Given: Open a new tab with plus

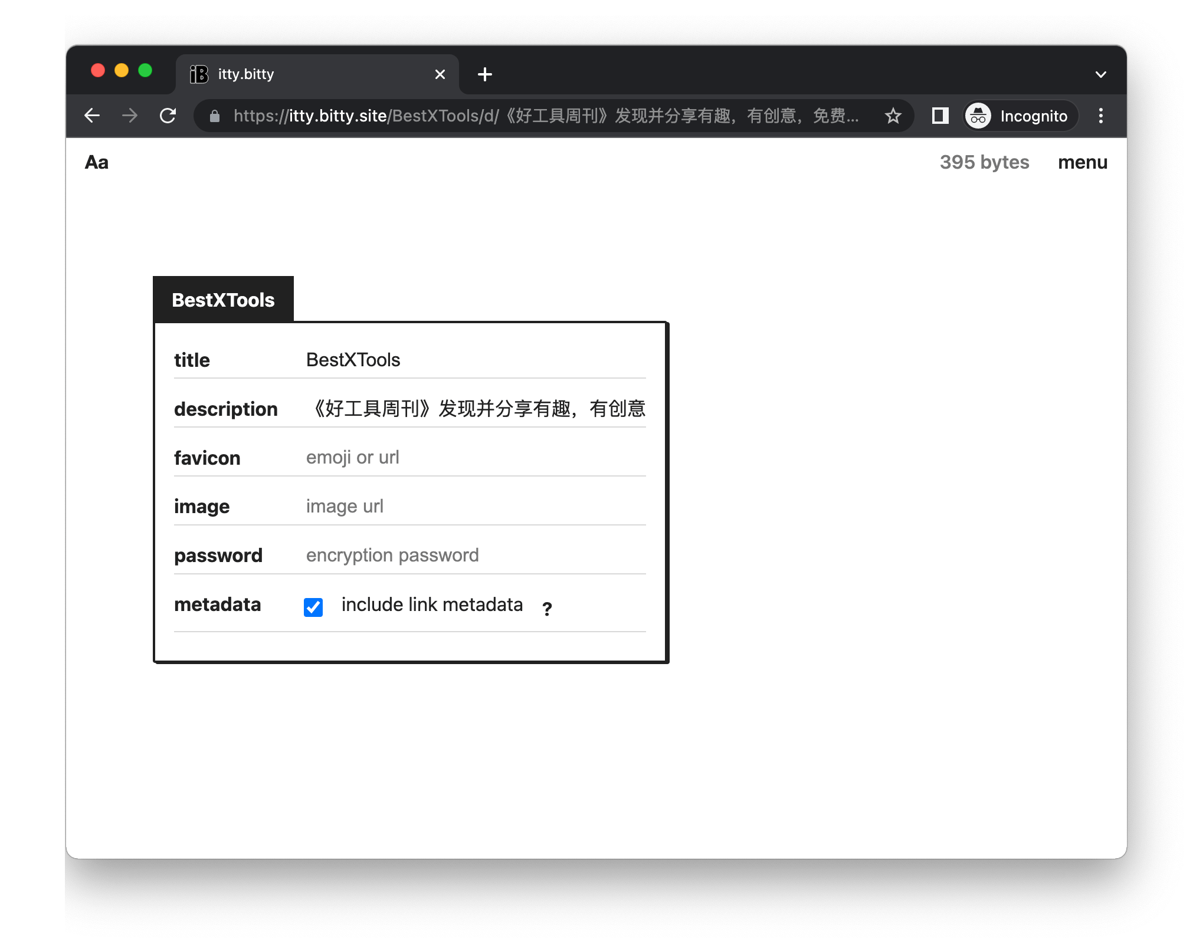Looking at the screenshot, I should 484,74.
